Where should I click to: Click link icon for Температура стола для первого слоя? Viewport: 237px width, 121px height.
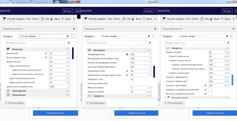tap(127, 75)
